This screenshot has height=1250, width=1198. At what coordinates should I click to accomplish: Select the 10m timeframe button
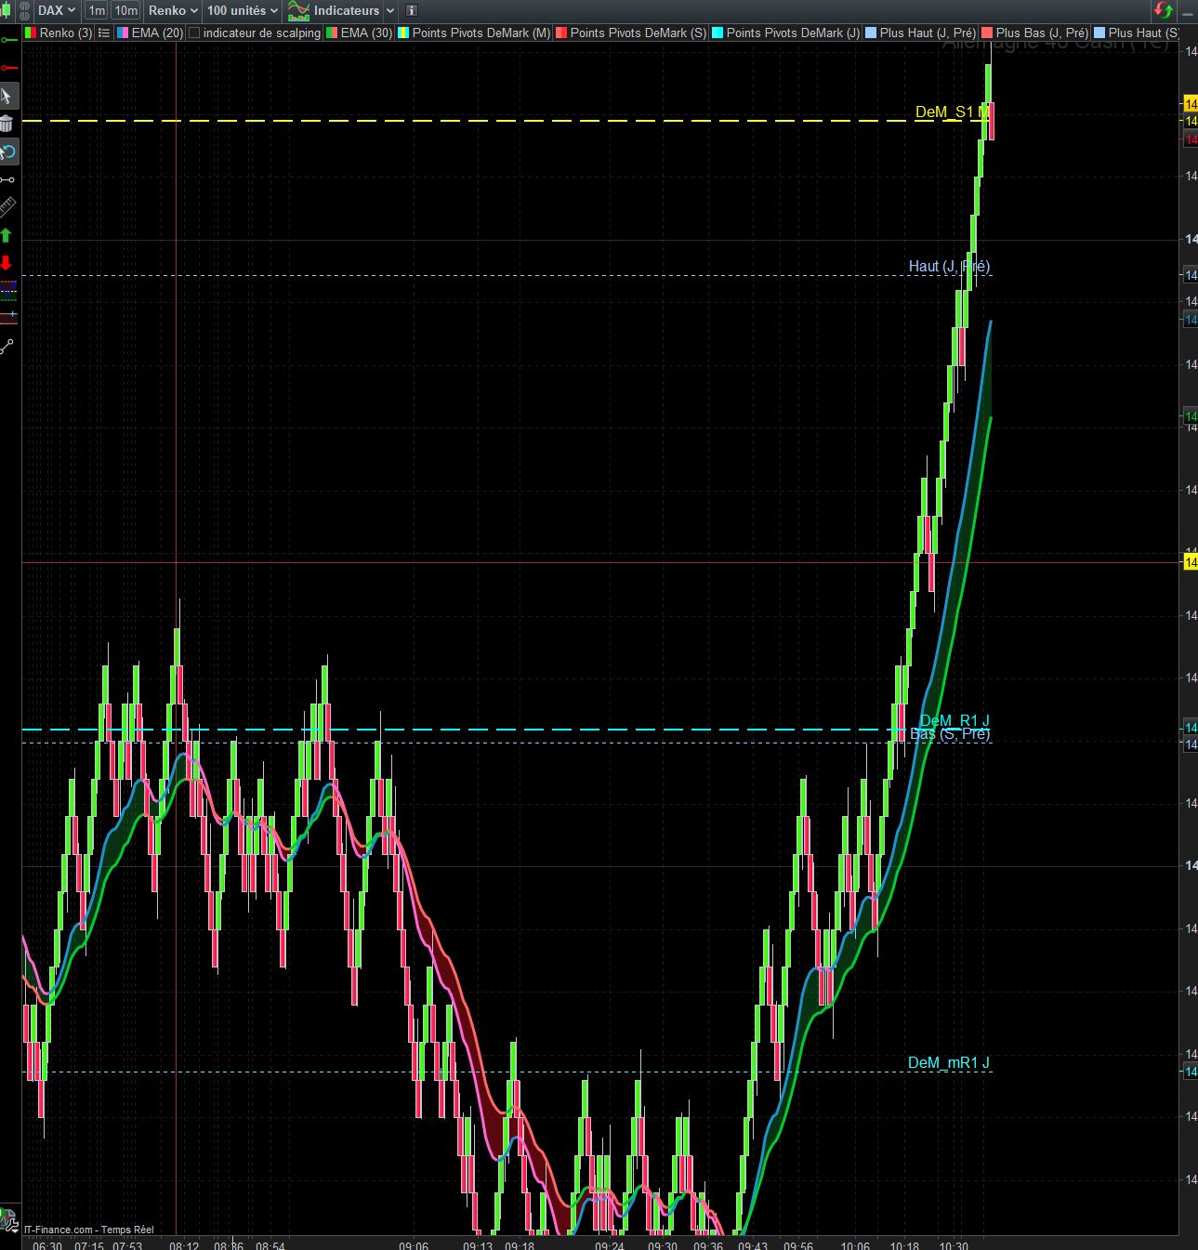(x=125, y=10)
